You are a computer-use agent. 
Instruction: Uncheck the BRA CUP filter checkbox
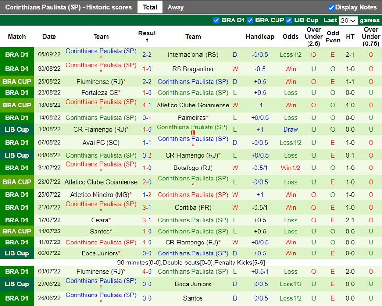coord(250,20)
